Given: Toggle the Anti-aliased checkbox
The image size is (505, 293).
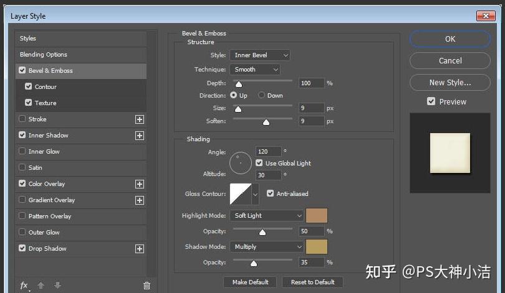Looking at the screenshot, I should pos(270,193).
